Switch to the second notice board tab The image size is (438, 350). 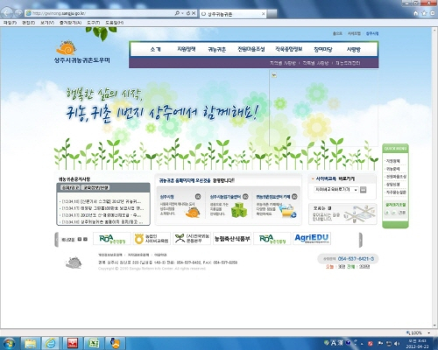[x=95, y=187]
